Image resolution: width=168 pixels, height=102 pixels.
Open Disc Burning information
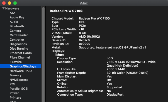point(19,48)
